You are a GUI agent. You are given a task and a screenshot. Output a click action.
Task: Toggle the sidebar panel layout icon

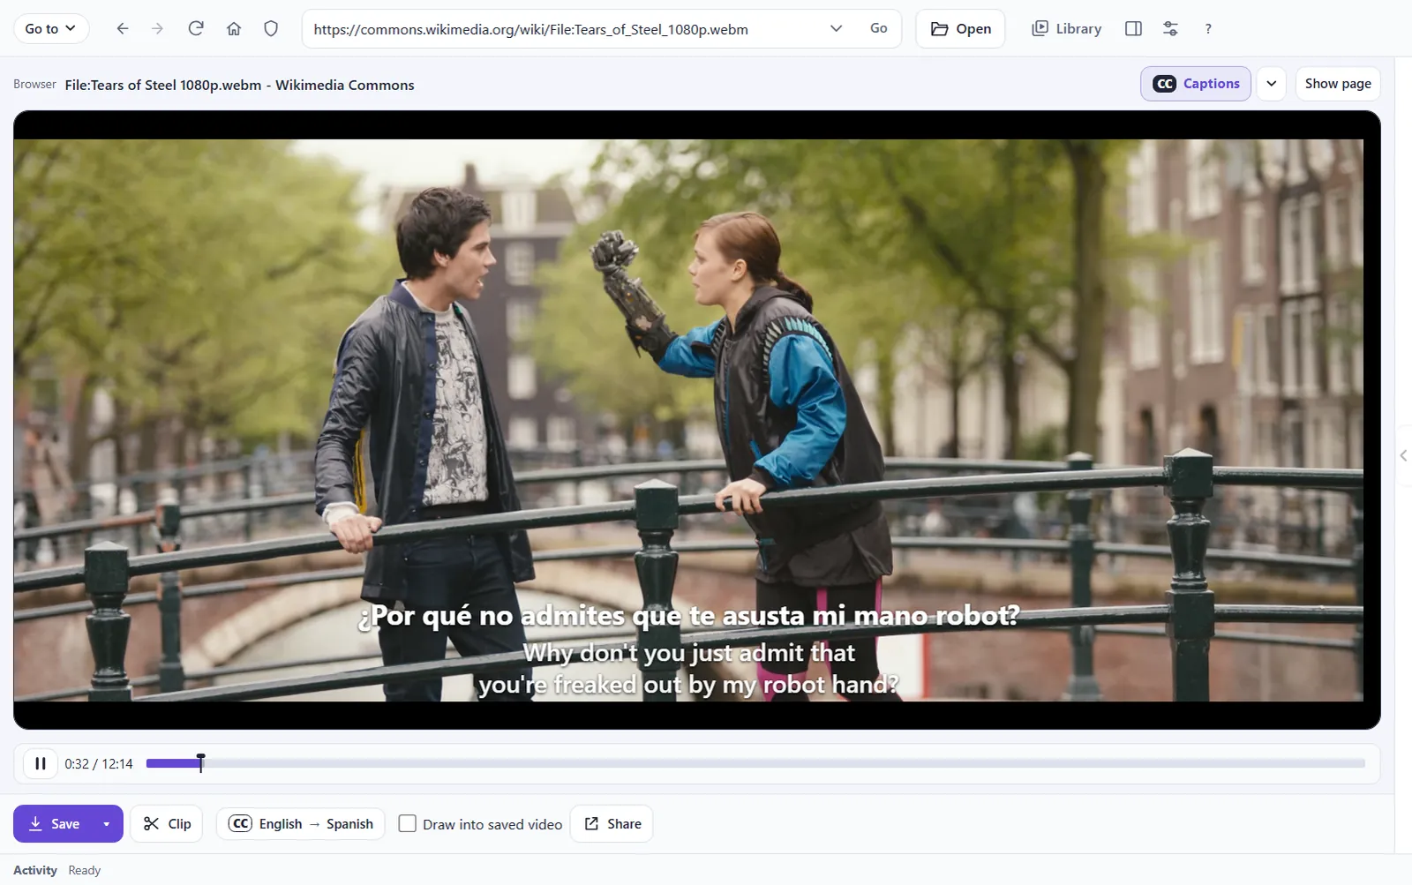click(1134, 29)
